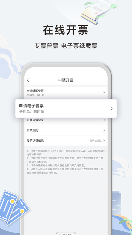Image resolution: width=132 pixels, height=235 pixels.
Task: Open the 开票申请记录 entry
Action: tap(66, 120)
